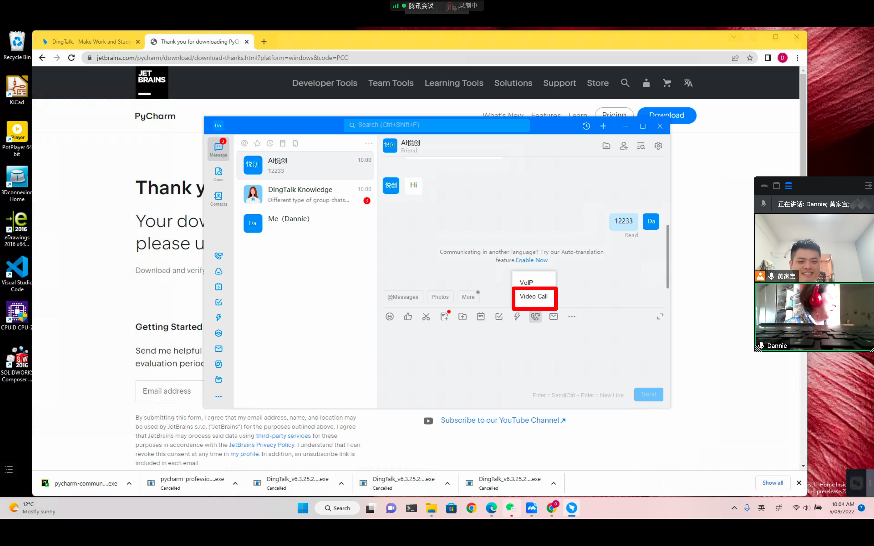Click the scissors screenshot tool icon
The width and height of the screenshot is (874, 546).
(x=426, y=316)
